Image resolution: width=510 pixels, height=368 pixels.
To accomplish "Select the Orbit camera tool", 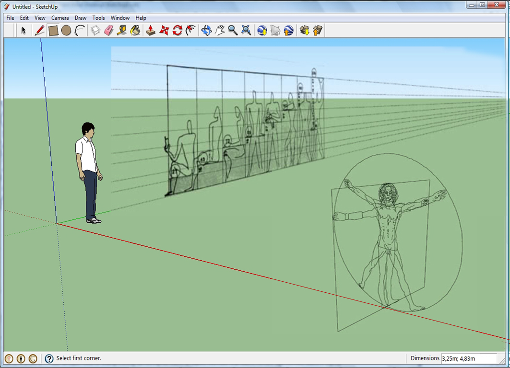I will point(206,31).
